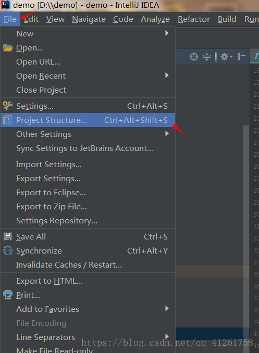Open the Navigate menu
259x353 pixels.
tap(89, 19)
